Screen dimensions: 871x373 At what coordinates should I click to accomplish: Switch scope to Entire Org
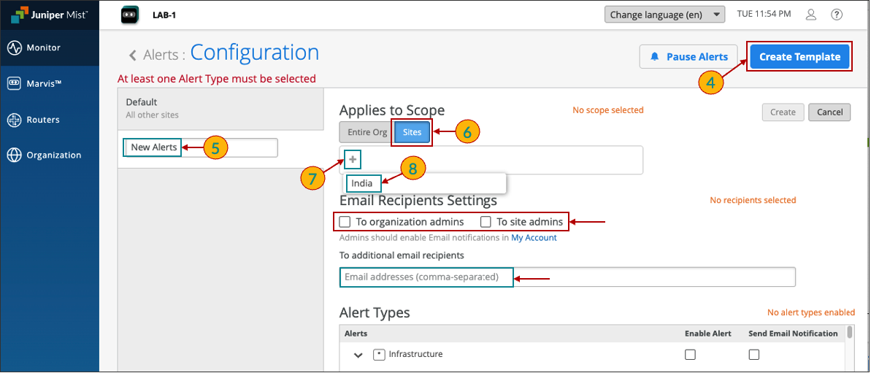366,133
